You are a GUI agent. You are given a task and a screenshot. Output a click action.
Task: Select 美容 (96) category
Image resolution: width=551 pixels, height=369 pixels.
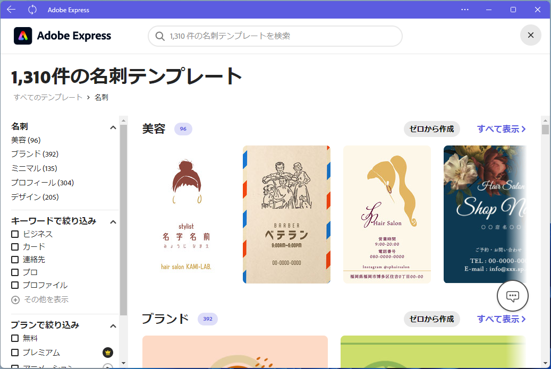(x=26, y=140)
